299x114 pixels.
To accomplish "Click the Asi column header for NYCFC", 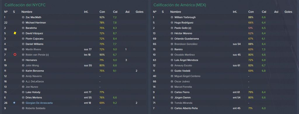I will 127,12.
